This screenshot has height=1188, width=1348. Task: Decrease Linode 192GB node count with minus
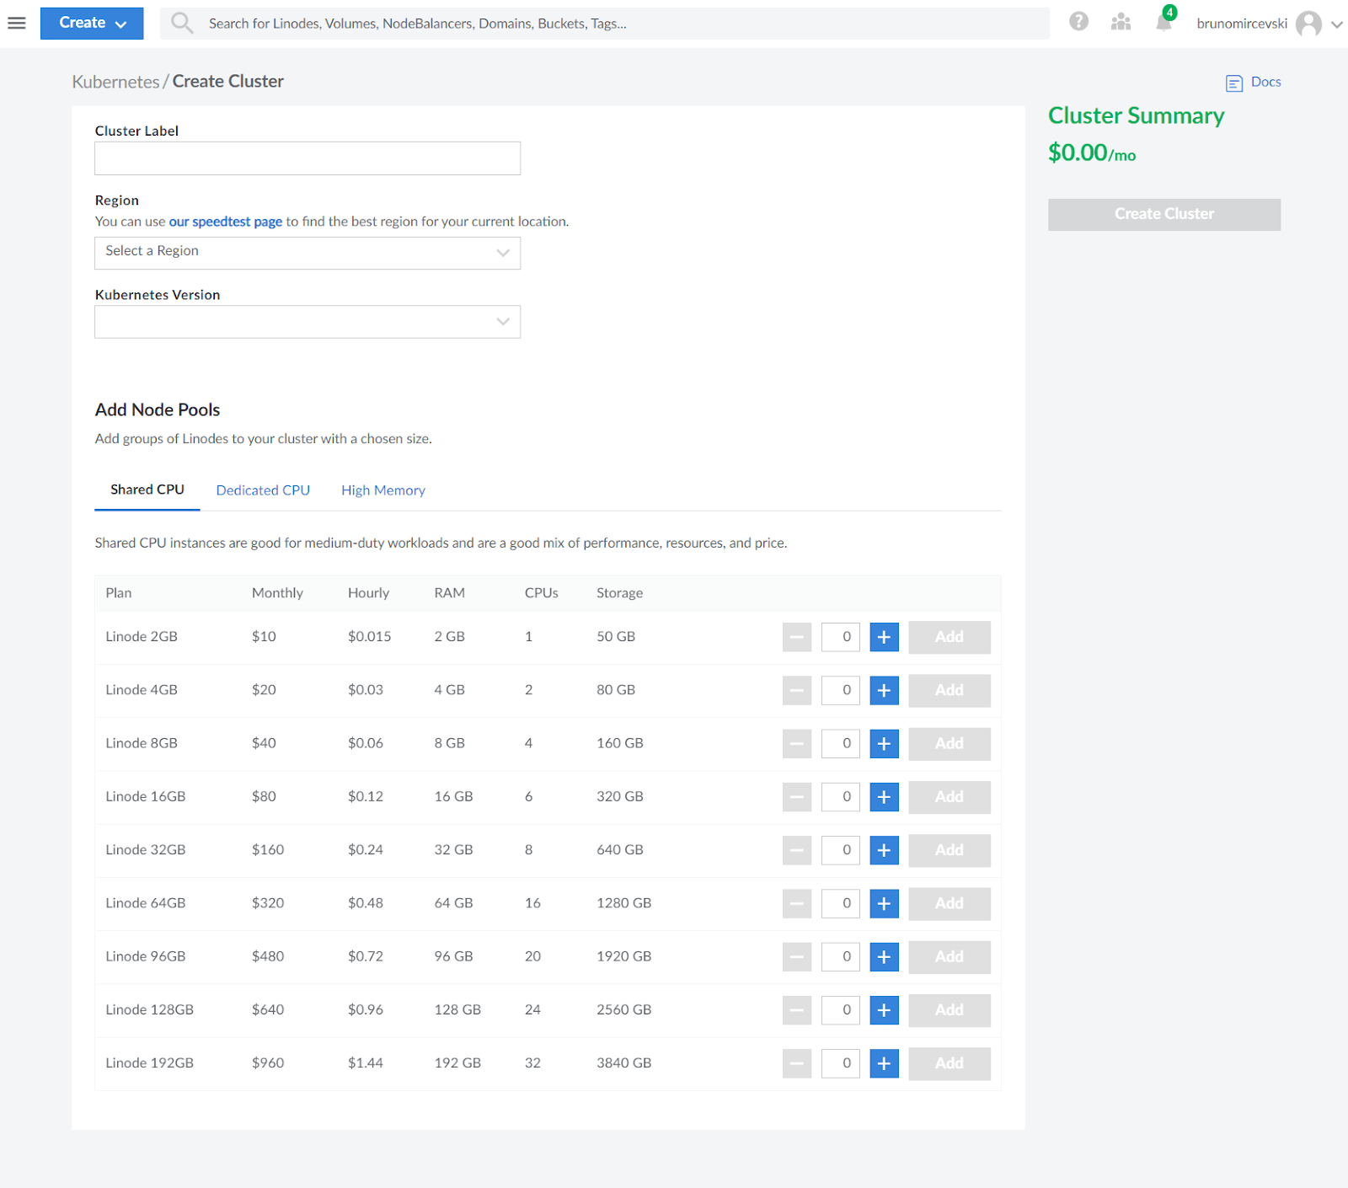click(797, 1063)
